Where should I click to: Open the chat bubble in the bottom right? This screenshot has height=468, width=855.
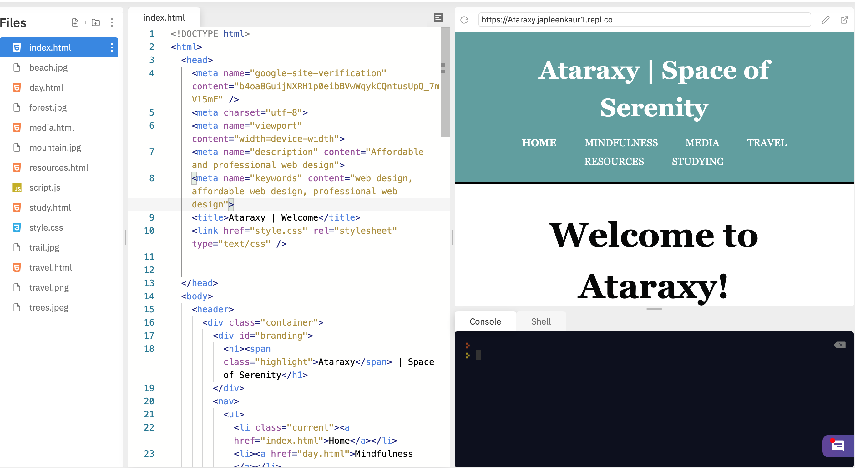(x=838, y=446)
